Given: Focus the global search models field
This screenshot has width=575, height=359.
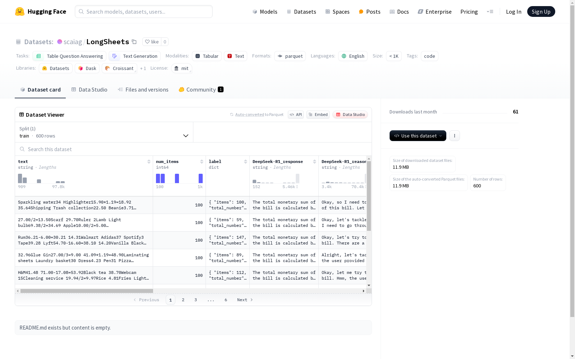Looking at the screenshot, I should point(144,11).
